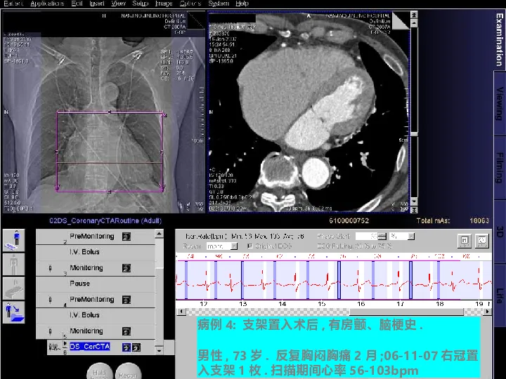This screenshot has width=506, height=379.
Task: Open the System menu
Action: click(x=219, y=4)
